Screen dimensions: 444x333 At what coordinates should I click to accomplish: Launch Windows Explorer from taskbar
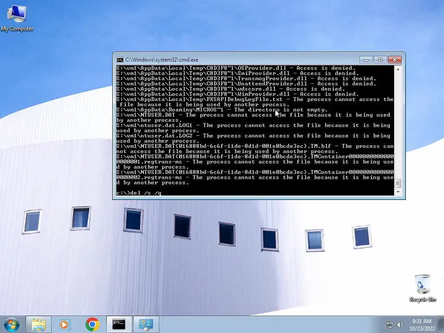[x=39, y=324]
